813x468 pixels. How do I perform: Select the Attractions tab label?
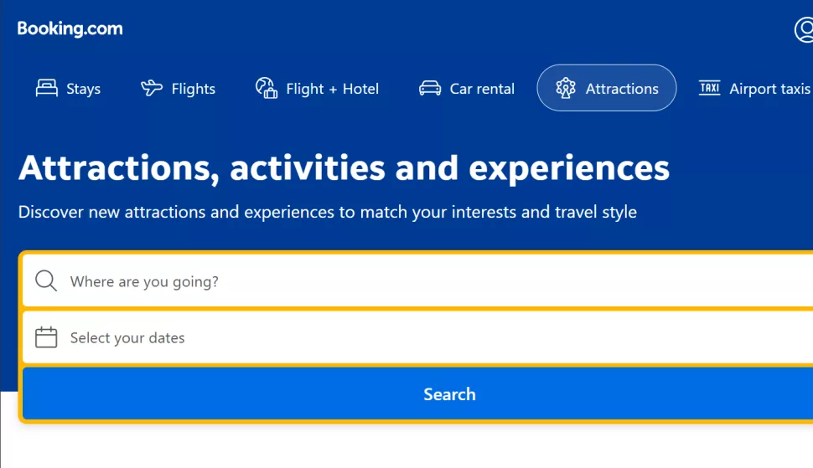pos(622,89)
